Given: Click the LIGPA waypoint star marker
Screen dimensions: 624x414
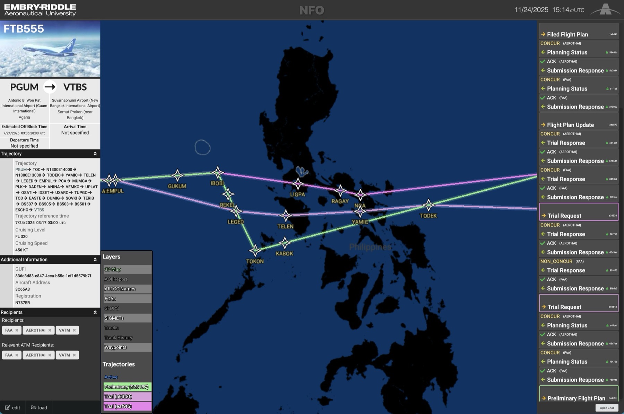Looking at the screenshot, I should [x=298, y=184].
